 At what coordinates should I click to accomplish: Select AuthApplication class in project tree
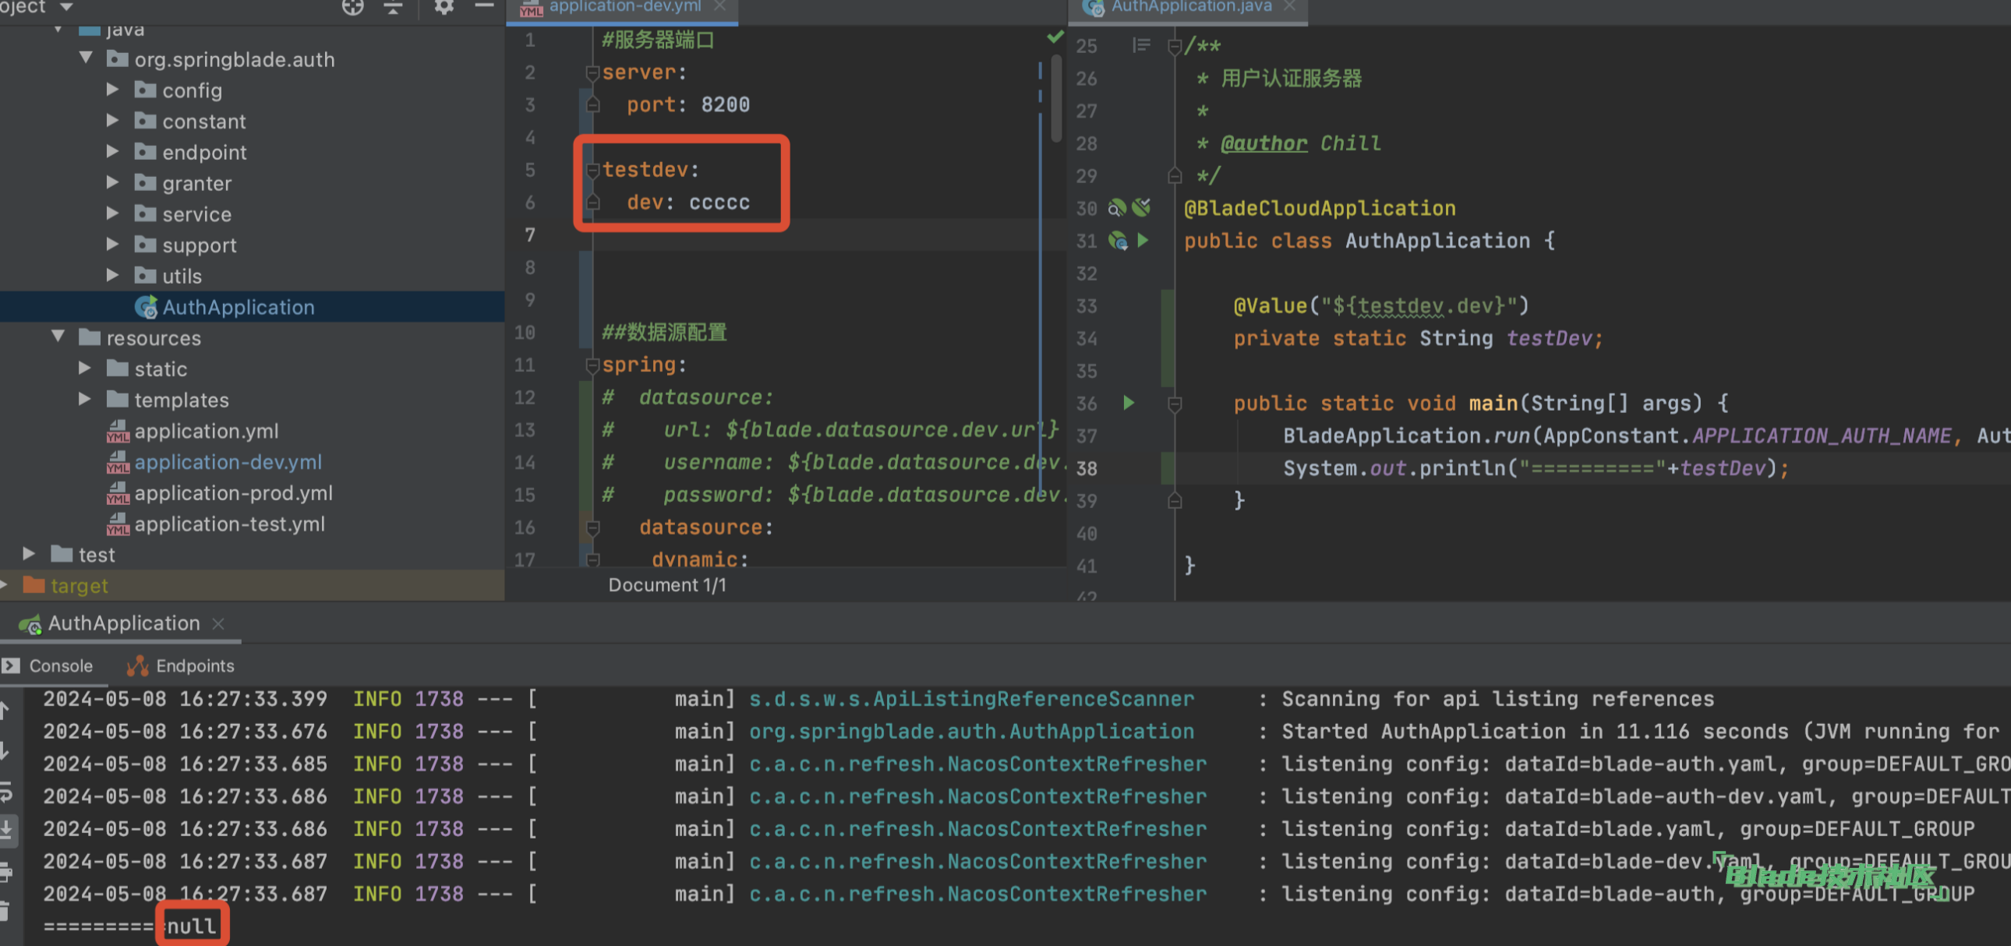(238, 307)
